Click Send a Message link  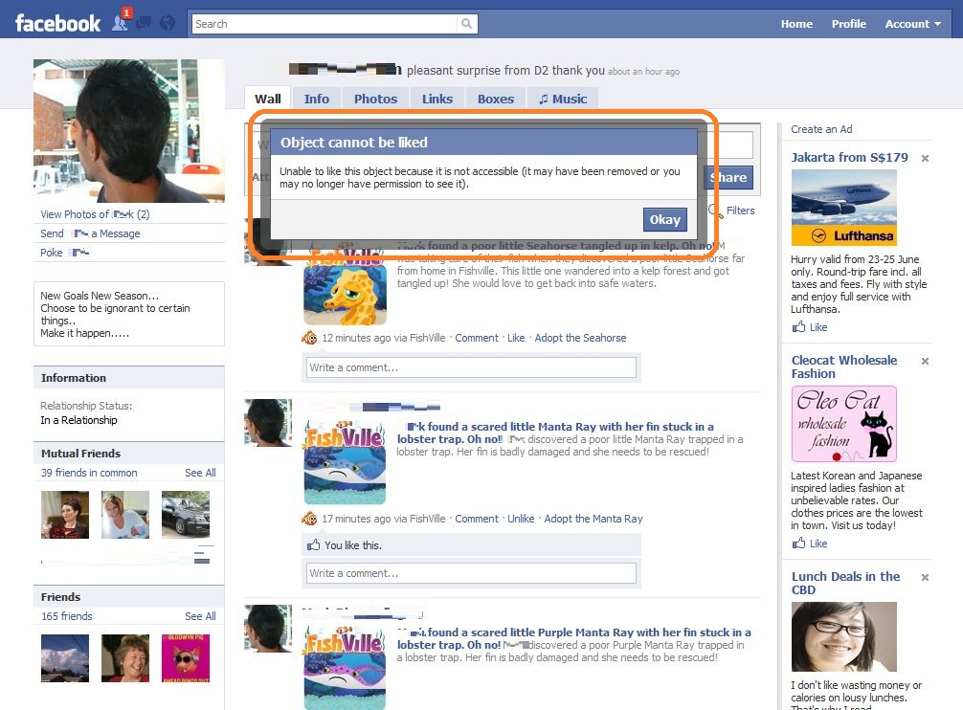[x=90, y=233]
